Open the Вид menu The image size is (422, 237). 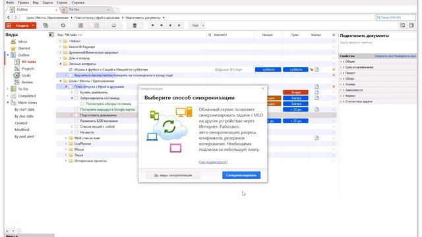pos(36,3)
